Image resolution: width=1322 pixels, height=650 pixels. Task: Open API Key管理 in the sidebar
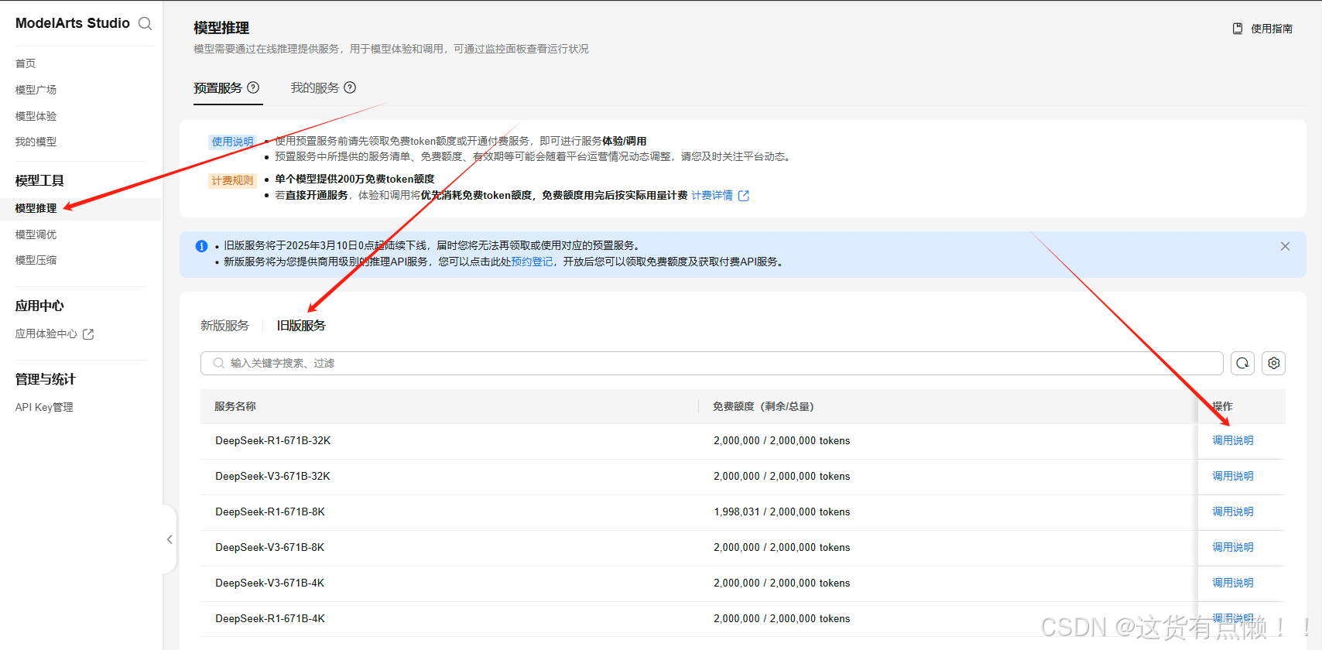44,407
